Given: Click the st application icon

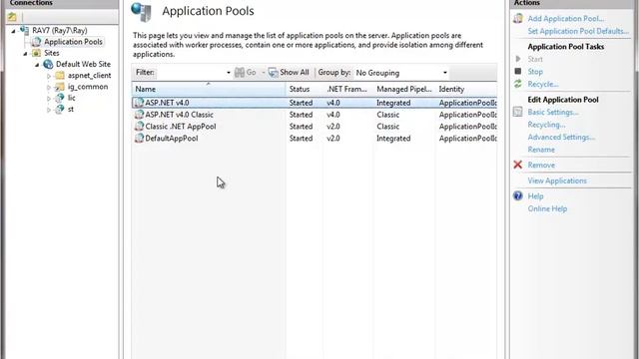Looking at the screenshot, I should [60, 109].
